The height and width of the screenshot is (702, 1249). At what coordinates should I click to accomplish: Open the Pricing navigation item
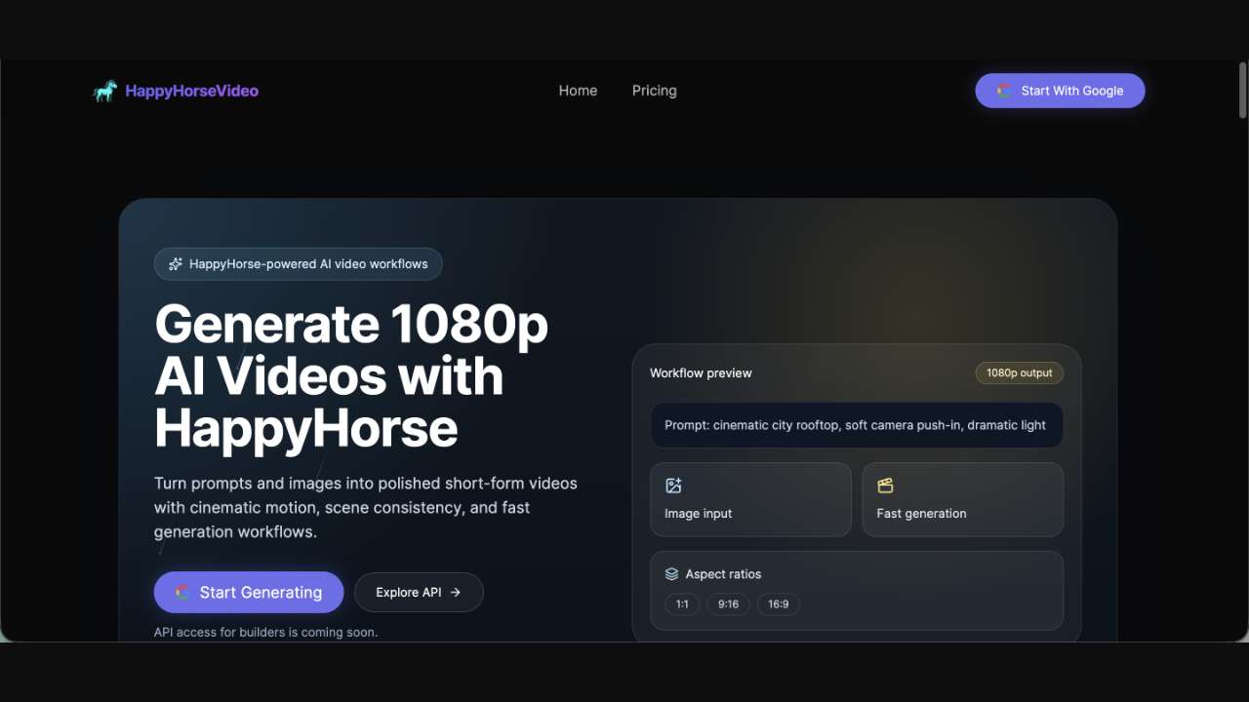coord(654,91)
